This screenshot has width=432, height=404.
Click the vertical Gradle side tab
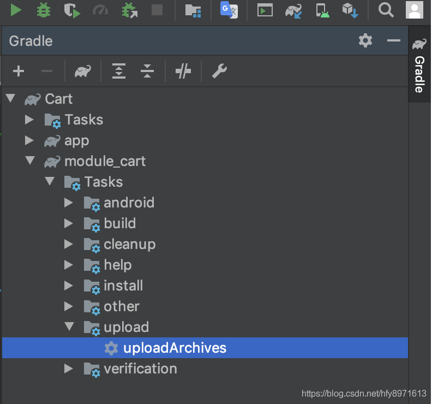click(x=419, y=65)
